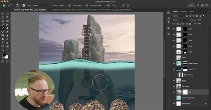Select the Eraser tool
This screenshot has height=110, width=211.
point(7,32)
